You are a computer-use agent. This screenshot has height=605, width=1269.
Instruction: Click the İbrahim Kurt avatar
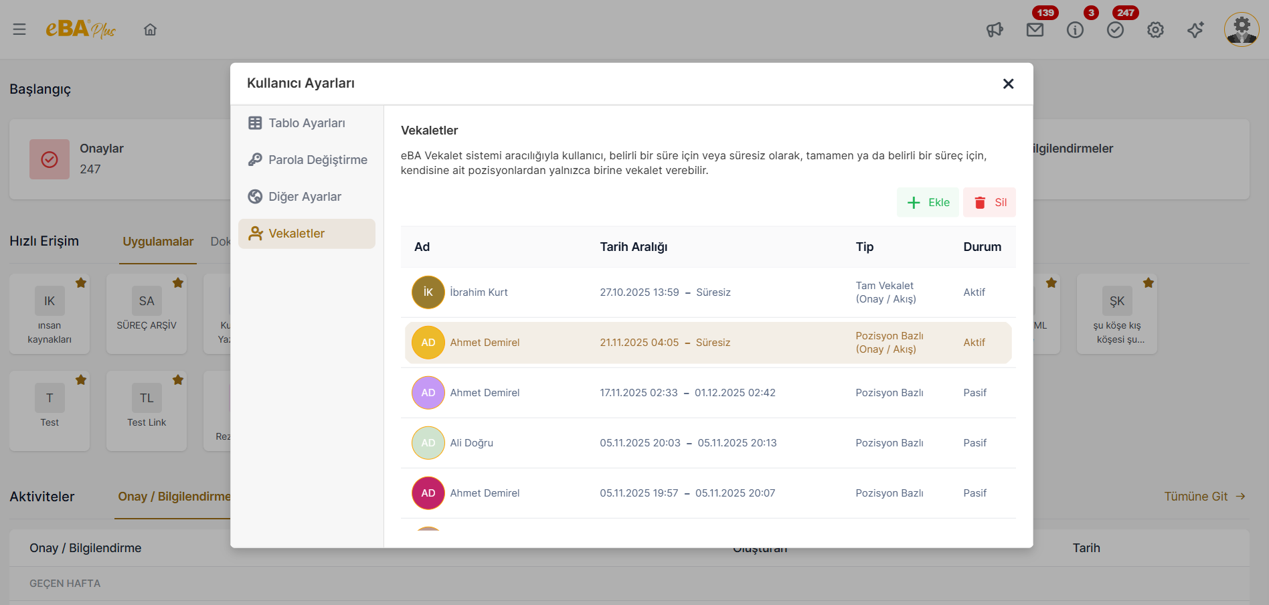tap(428, 292)
